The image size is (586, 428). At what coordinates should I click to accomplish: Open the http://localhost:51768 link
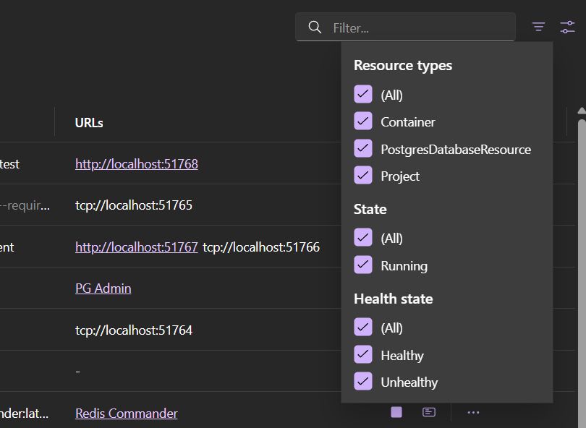(x=137, y=163)
